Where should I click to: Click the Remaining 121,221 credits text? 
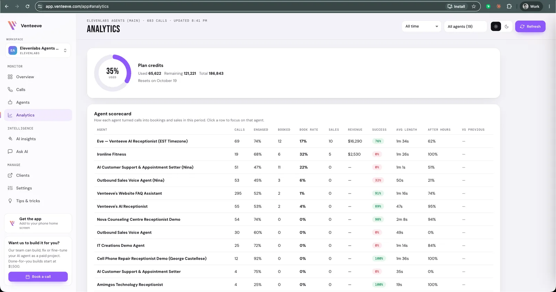[x=180, y=73]
